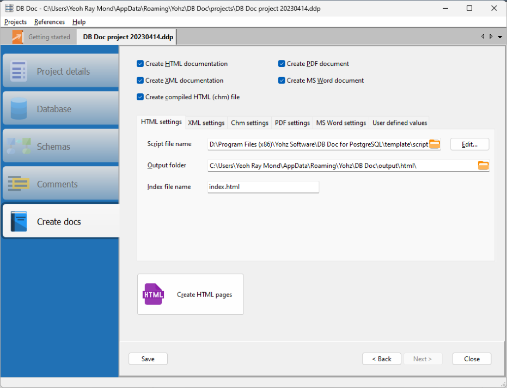
Task: Click the Index file name field
Action: (x=263, y=187)
